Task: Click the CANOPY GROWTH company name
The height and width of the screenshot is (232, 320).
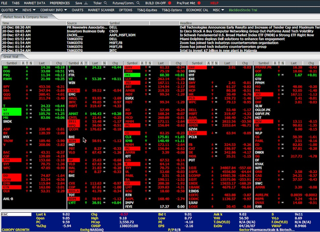Action: (x=15, y=230)
